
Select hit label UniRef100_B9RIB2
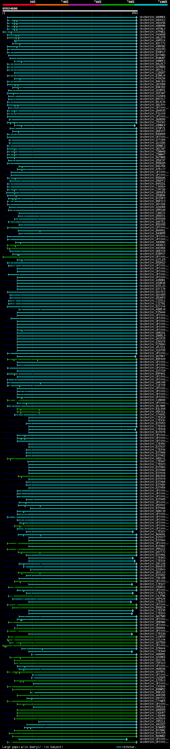tap(152, 87)
